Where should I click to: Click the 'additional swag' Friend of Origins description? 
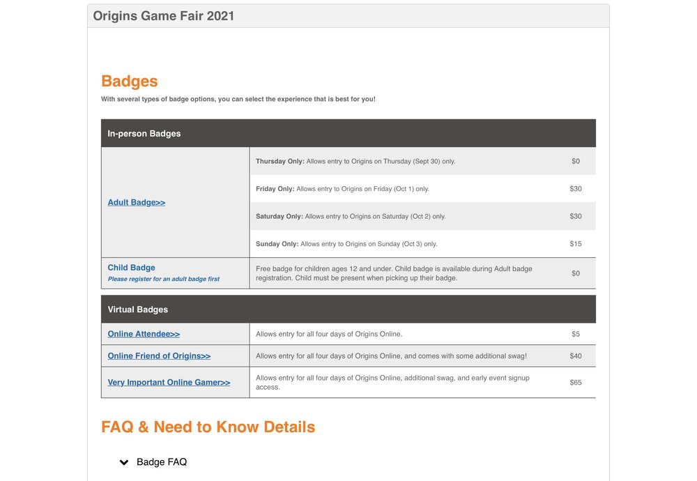391,356
